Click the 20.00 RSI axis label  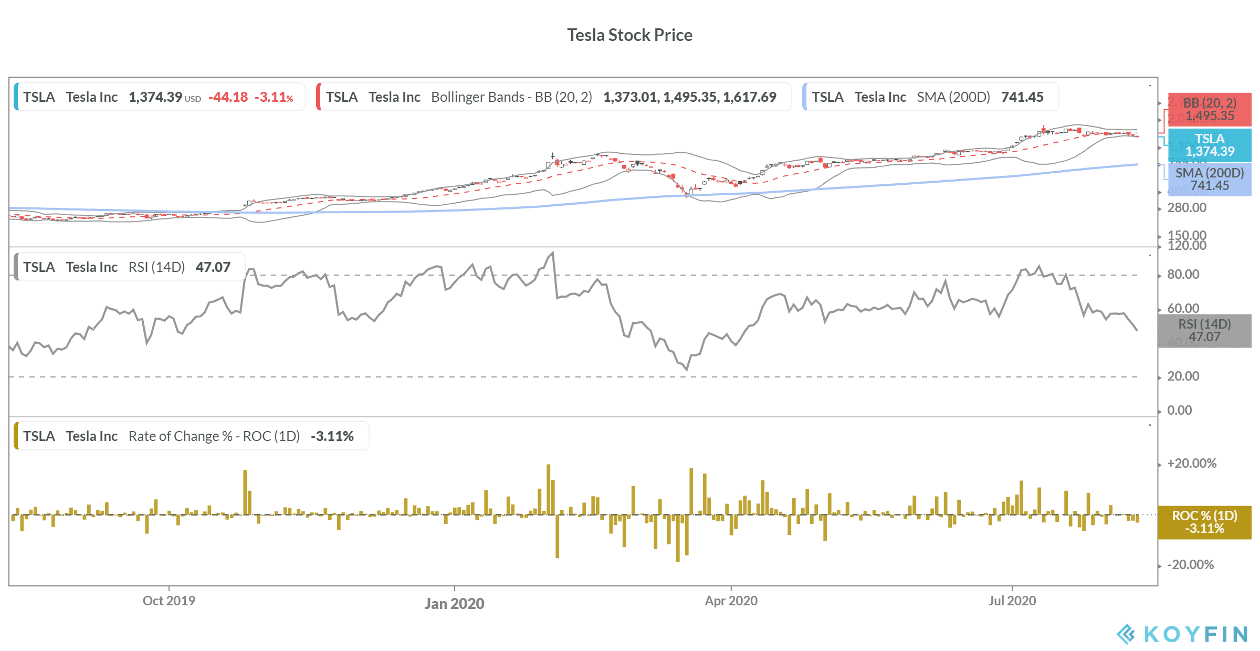click(1183, 376)
